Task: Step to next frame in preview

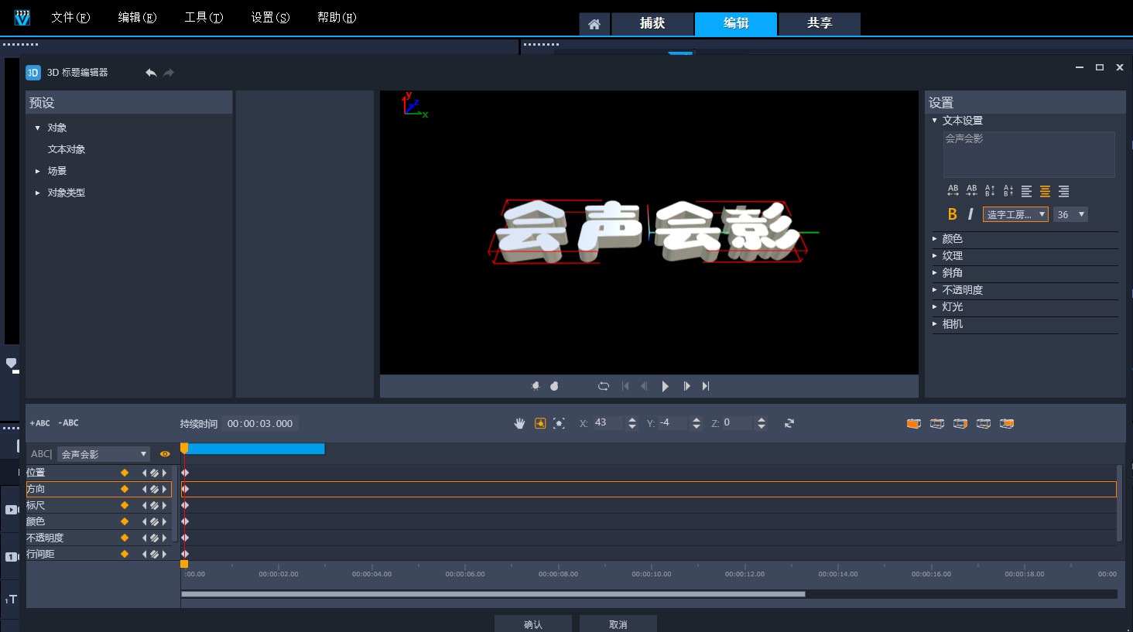Action: [686, 386]
